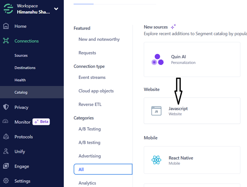Click the Mobile section heading
The image size is (247, 187).
pyautogui.click(x=151, y=138)
